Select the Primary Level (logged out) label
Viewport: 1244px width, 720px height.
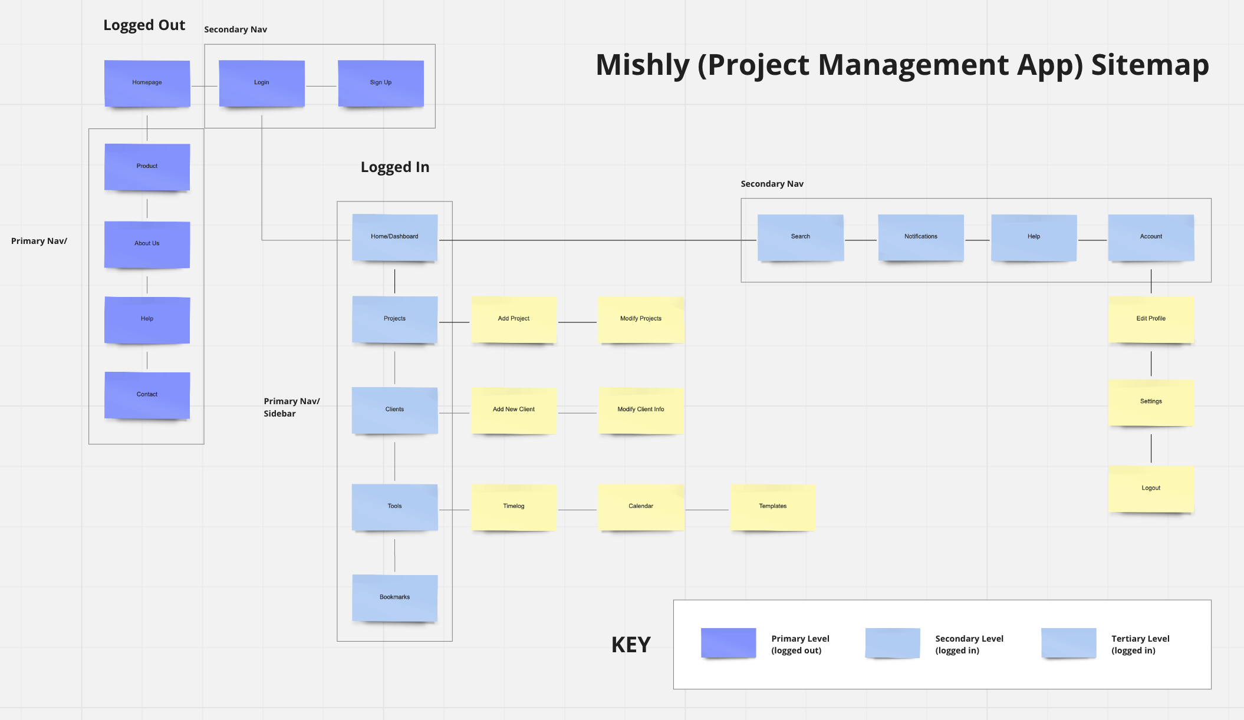(800, 645)
